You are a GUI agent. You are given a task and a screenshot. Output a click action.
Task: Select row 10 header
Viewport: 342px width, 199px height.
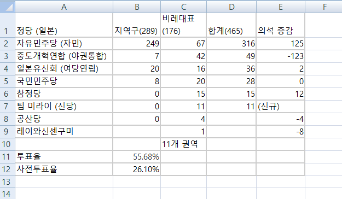tap(8, 144)
